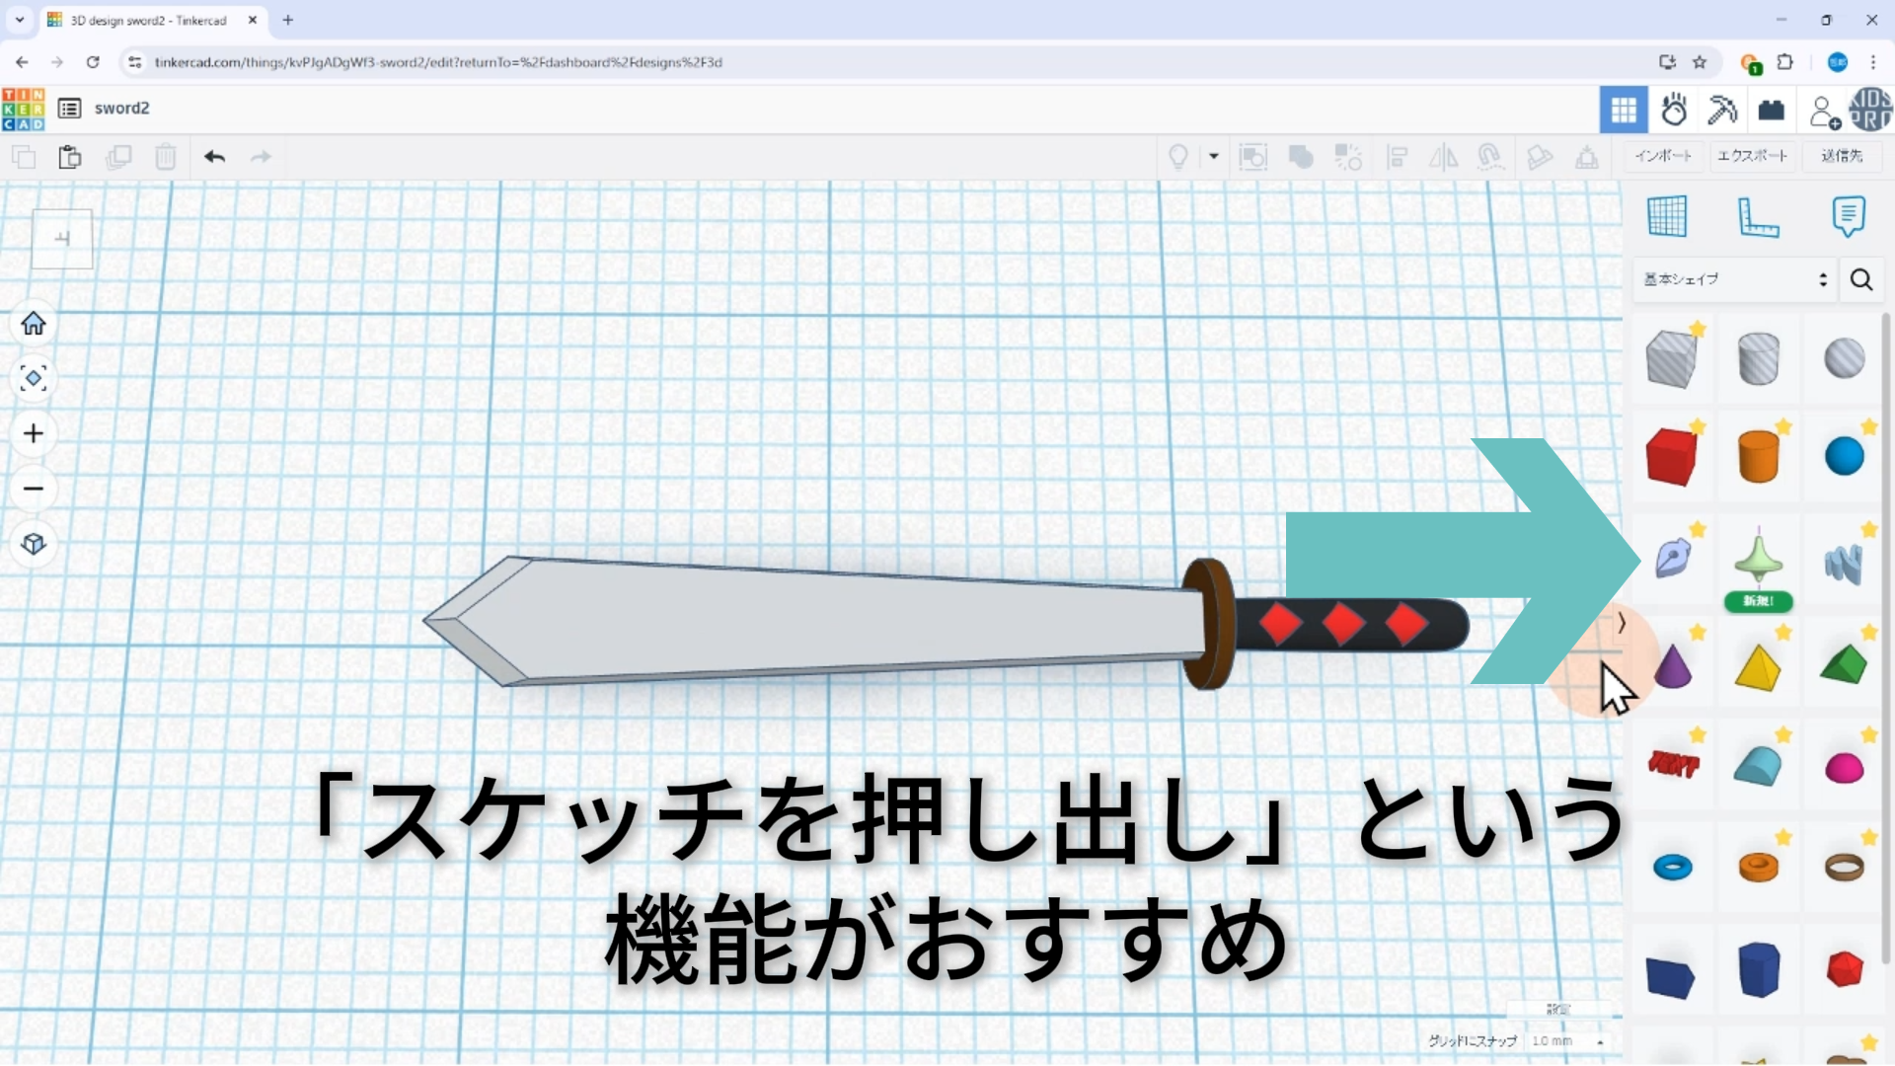The width and height of the screenshot is (1895, 1066).
Task: Click the Home view icon
Action: [x=34, y=324]
